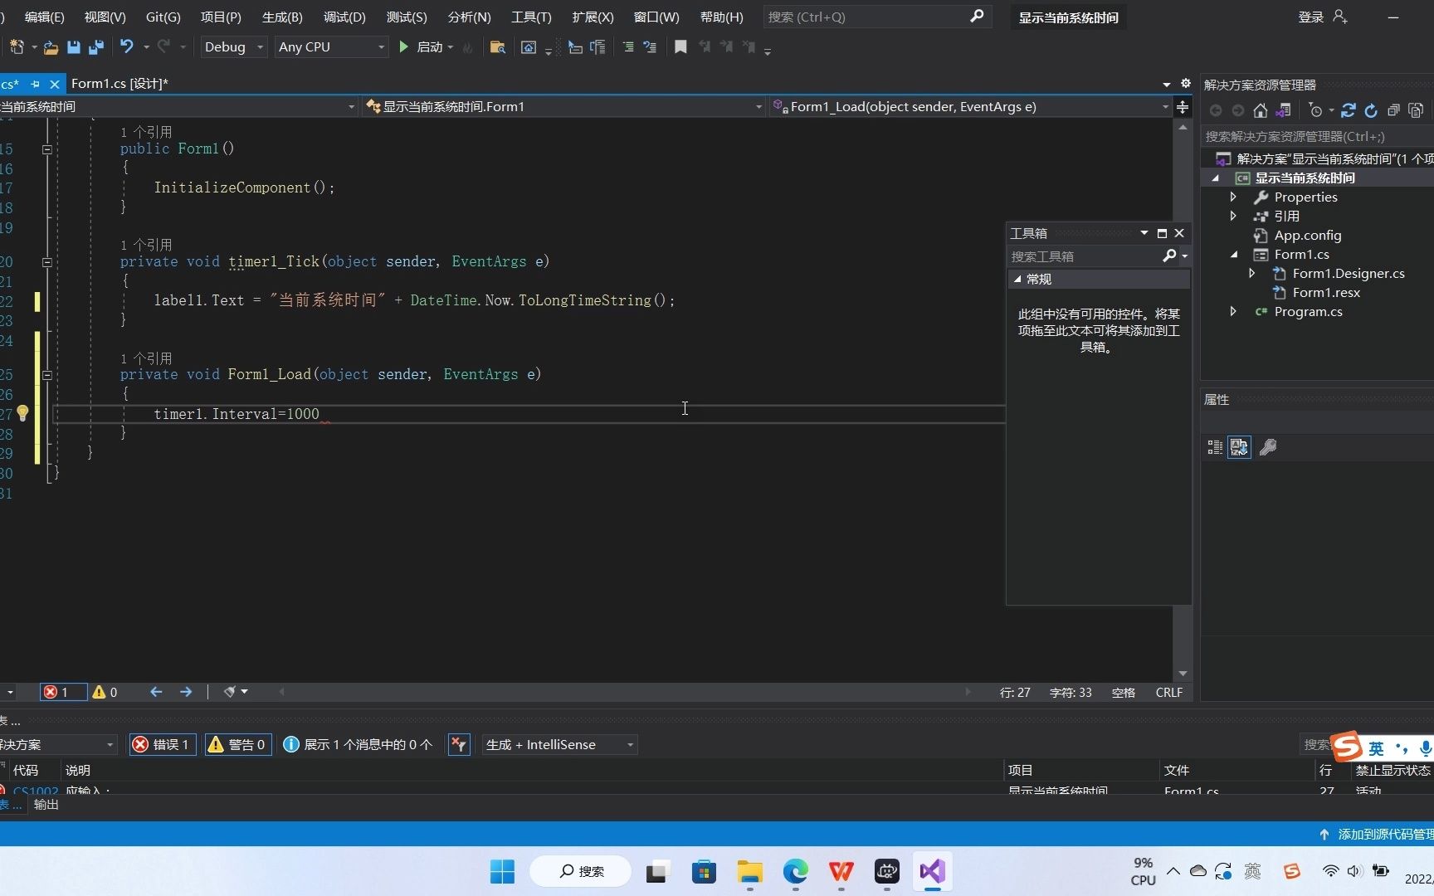The width and height of the screenshot is (1434, 896).
Task: Click the bookmark toggle icon in toolbar
Action: tap(680, 47)
